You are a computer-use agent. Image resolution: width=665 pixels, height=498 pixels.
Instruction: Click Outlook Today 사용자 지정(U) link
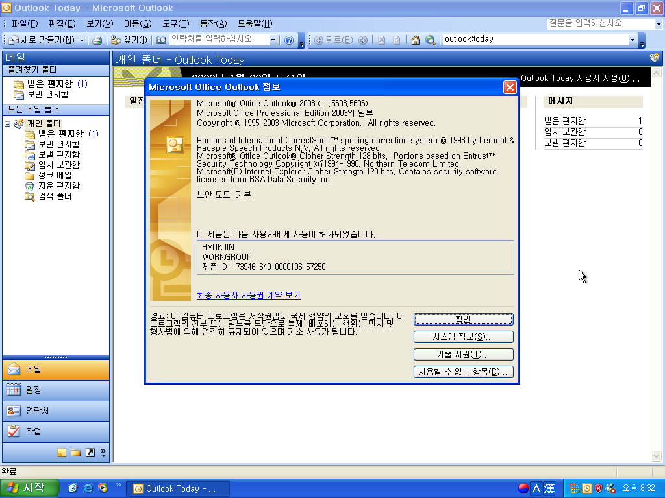point(580,78)
